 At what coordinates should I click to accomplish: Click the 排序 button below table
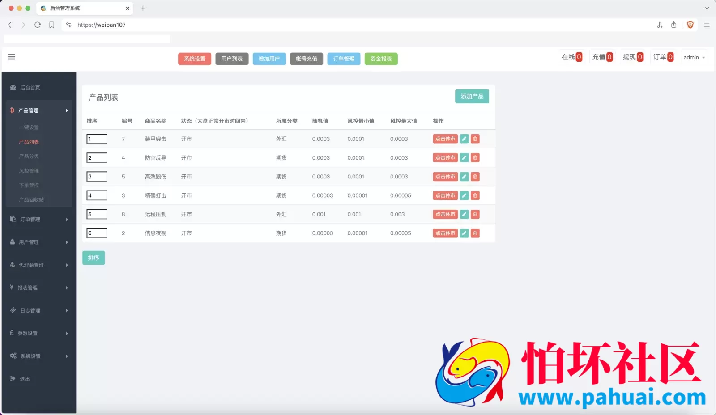94,258
